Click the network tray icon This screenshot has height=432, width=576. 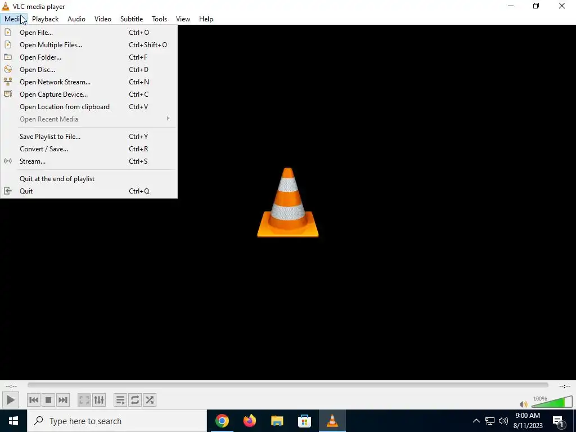pos(490,421)
